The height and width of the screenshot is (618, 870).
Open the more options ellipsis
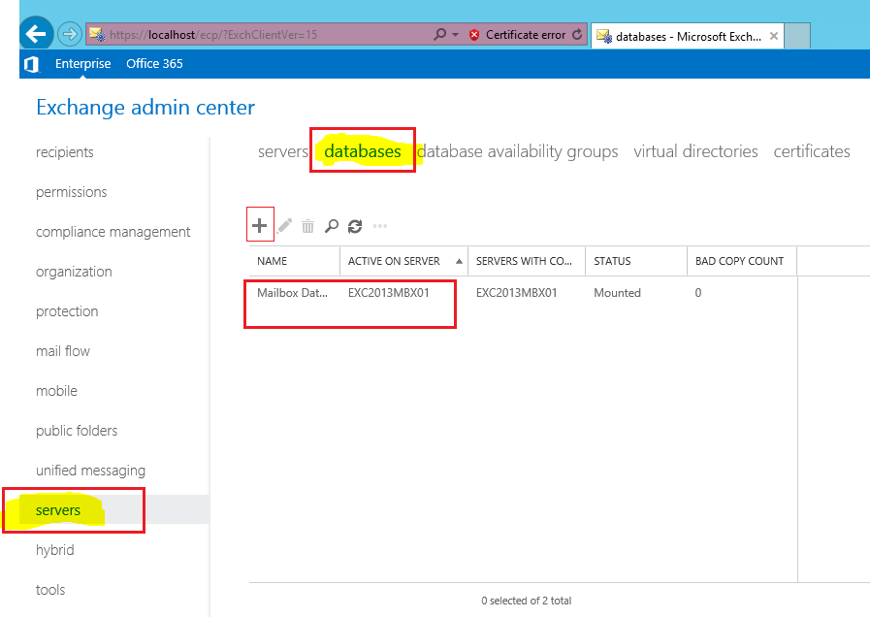point(380,226)
